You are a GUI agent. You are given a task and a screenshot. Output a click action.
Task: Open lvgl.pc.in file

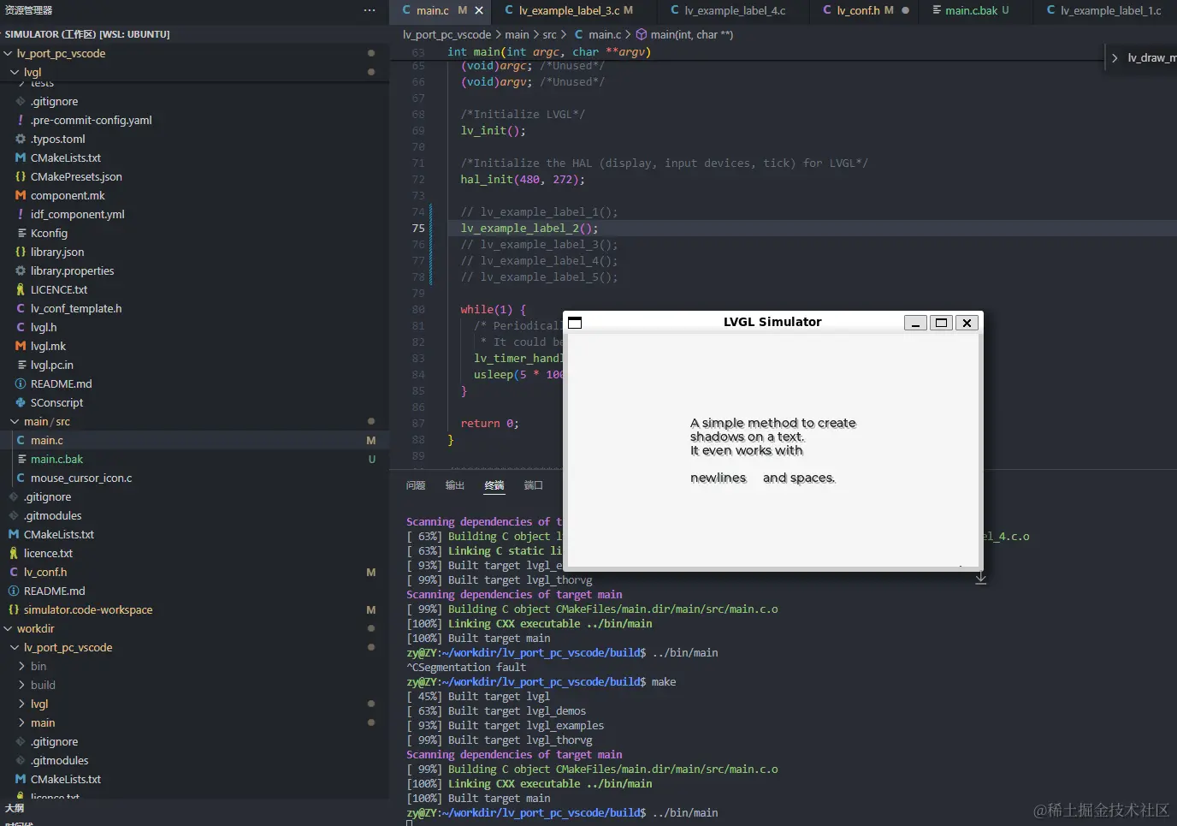point(51,365)
